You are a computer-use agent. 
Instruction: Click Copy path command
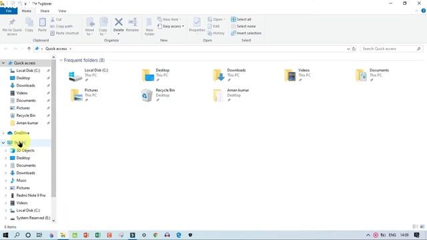[x=61, y=26]
